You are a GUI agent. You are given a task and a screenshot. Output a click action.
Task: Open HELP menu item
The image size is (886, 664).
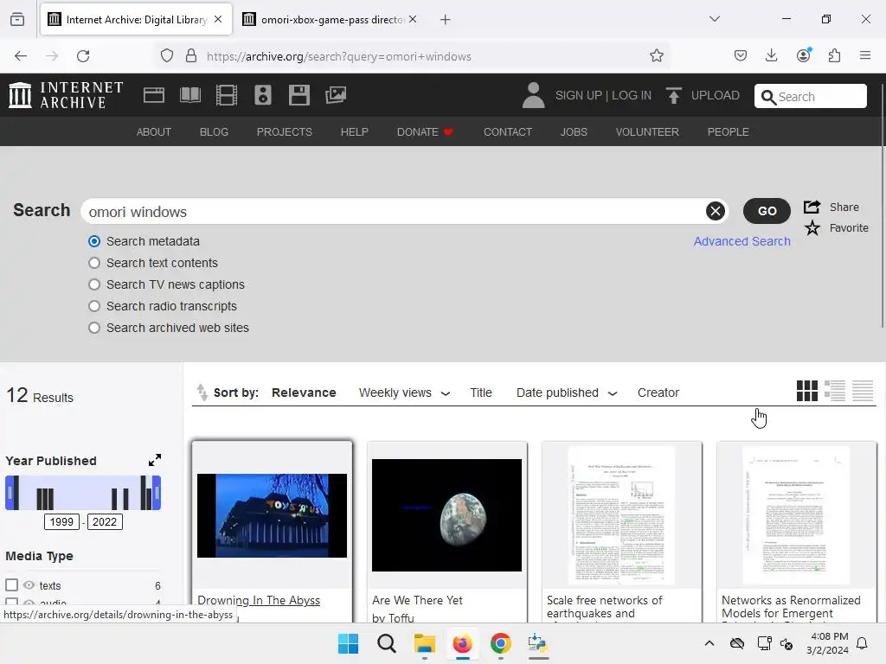click(354, 131)
